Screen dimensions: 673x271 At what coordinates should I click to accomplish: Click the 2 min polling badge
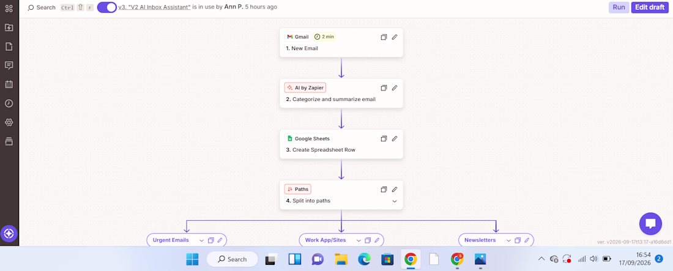tap(324, 37)
